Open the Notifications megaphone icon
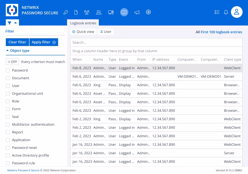Image resolution: width=248 pixels, height=174 pixels. (137, 12)
